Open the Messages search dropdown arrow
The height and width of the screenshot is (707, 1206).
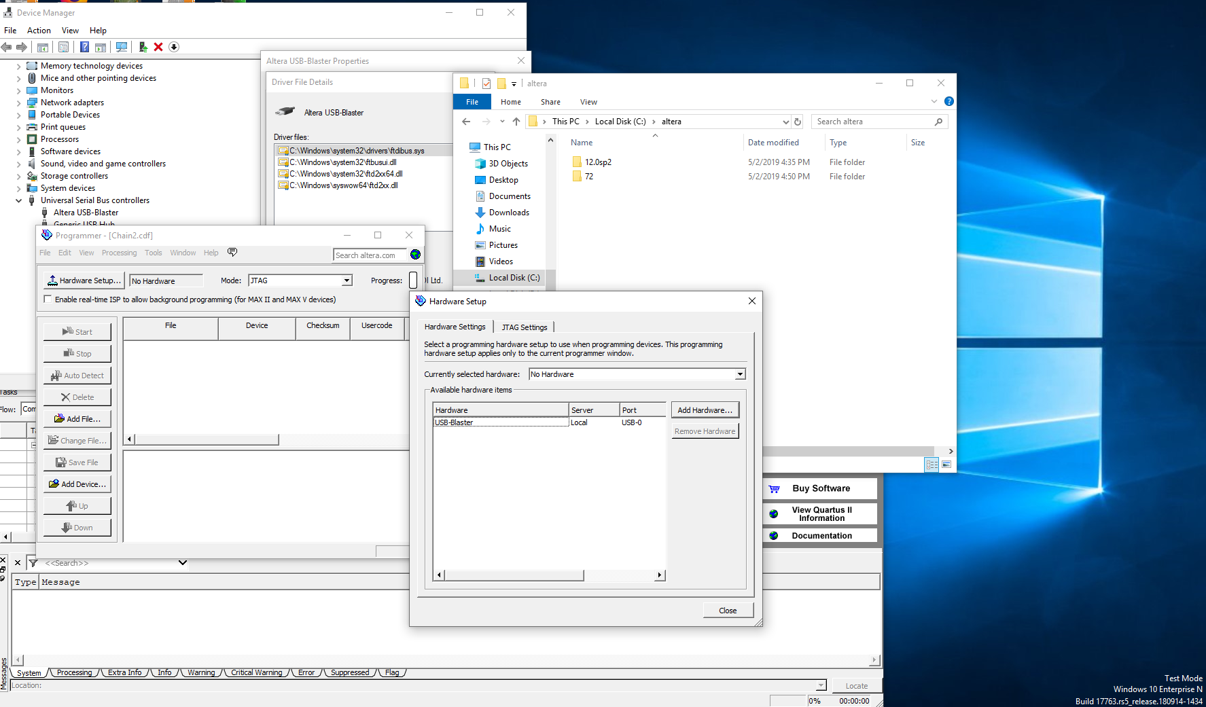[182, 563]
